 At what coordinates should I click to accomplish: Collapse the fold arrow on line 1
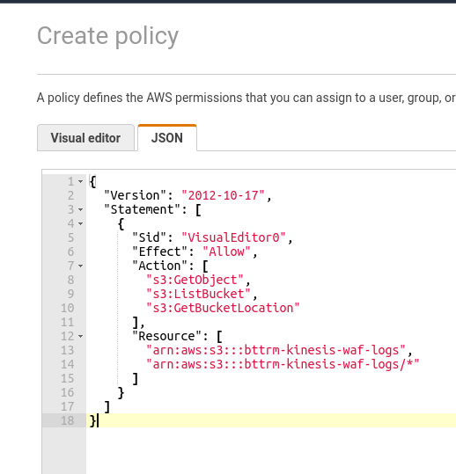pos(80,182)
